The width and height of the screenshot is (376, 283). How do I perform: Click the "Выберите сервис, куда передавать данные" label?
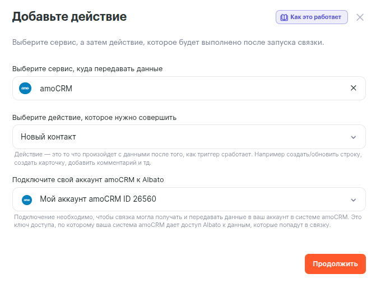[x=87, y=68]
